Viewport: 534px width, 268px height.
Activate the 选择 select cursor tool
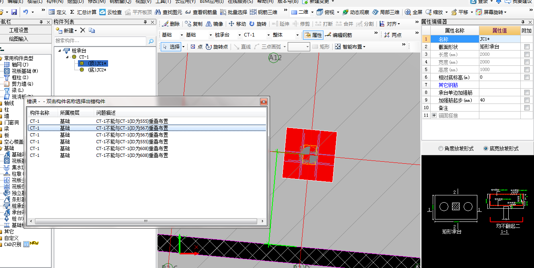pos(171,47)
